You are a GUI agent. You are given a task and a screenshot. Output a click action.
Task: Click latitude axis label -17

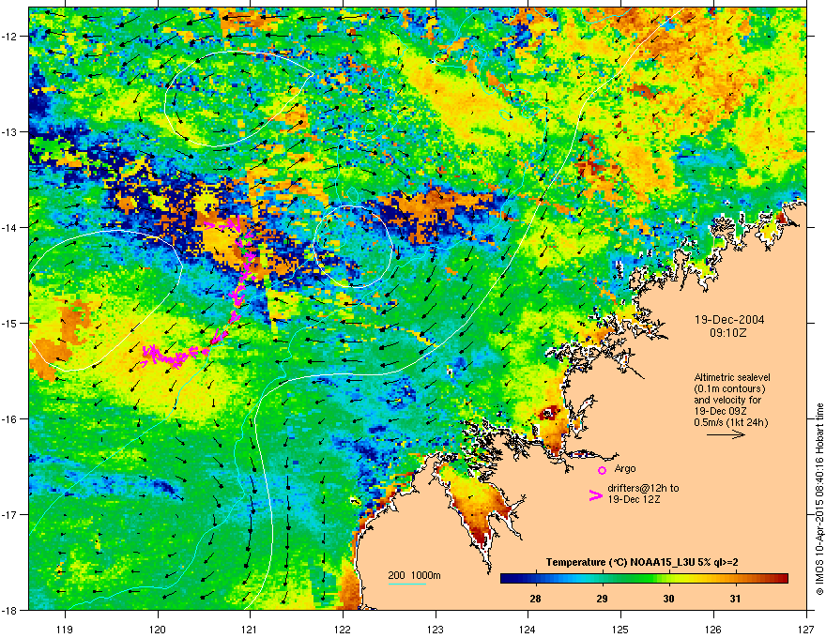[x=9, y=514]
